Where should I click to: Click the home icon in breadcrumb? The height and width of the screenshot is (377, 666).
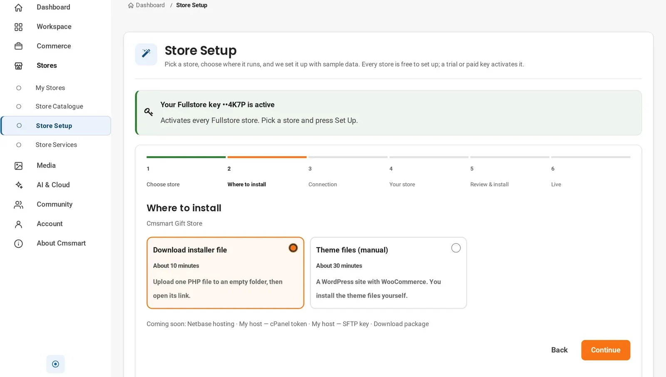(131, 5)
